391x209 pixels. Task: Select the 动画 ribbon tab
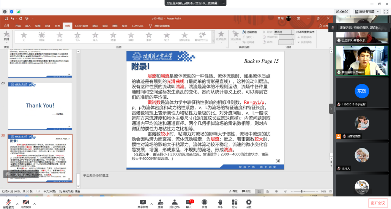coord(67,26)
